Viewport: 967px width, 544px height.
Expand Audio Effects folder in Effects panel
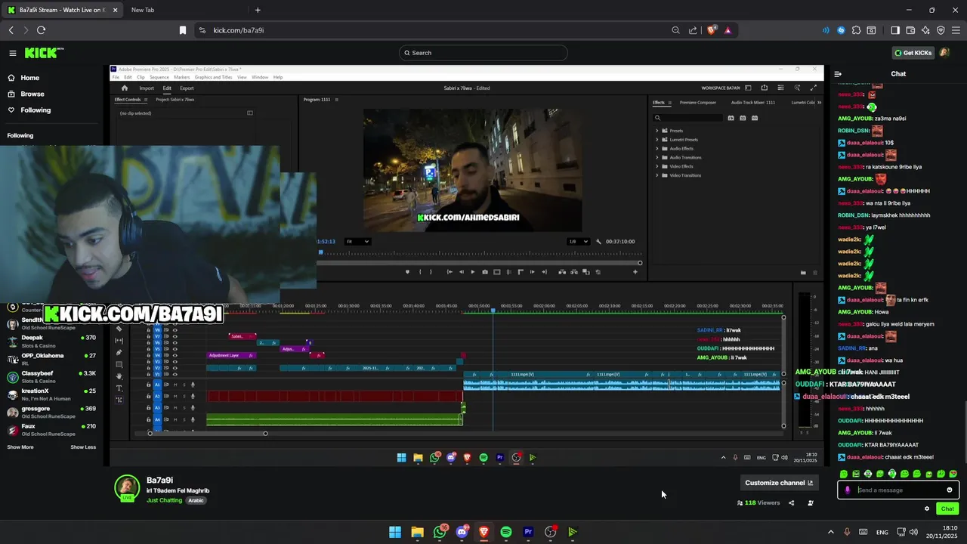(x=657, y=149)
